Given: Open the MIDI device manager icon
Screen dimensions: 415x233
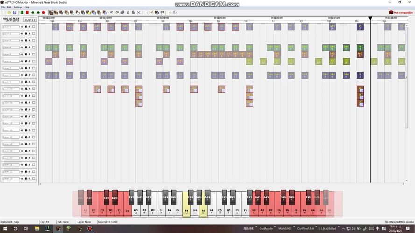Looking at the screenshot, I should [162, 13].
